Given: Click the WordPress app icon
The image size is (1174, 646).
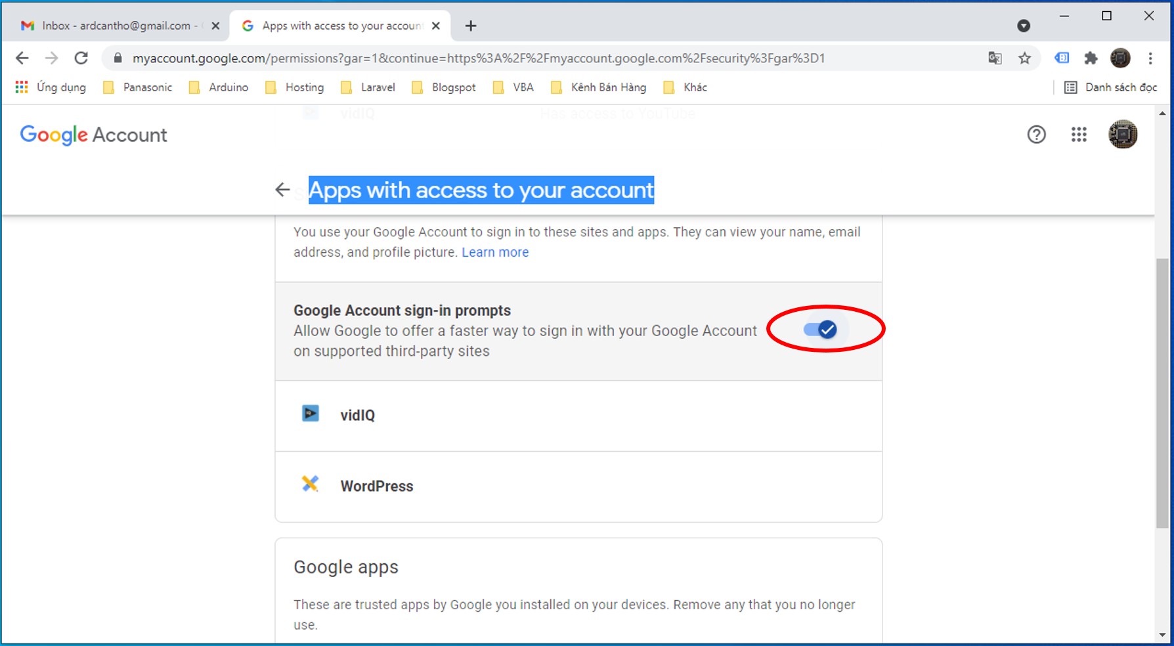Looking at the screenshot, I should point(310,484).
